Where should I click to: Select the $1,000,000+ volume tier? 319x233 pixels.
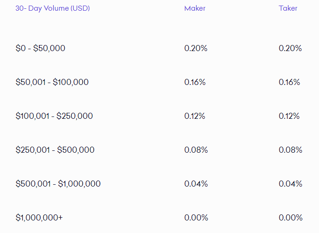tap(39, 218)
